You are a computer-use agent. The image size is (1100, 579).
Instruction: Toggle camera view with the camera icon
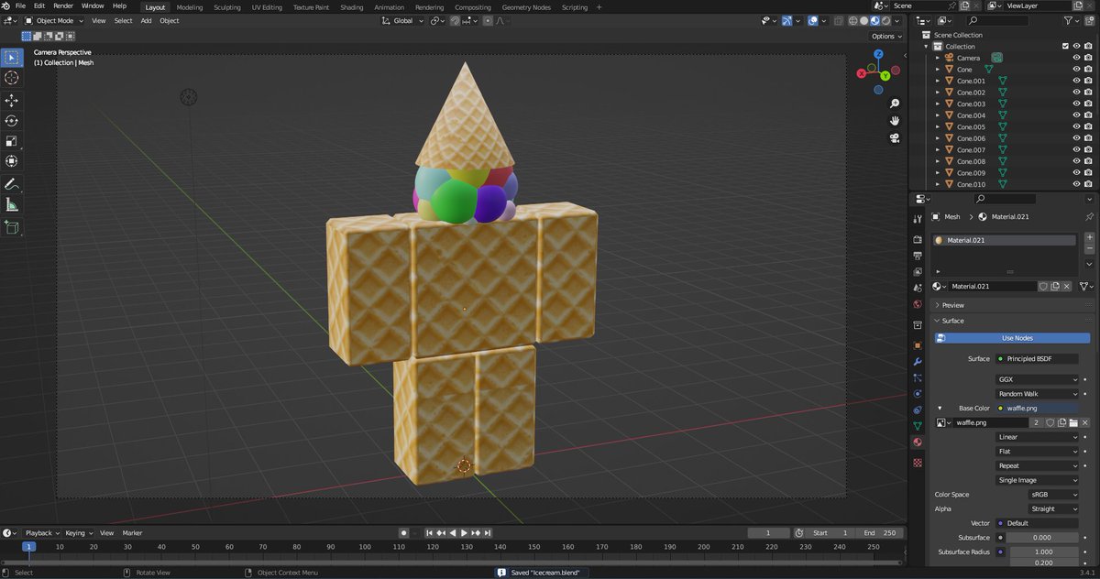tap(895, 138)
